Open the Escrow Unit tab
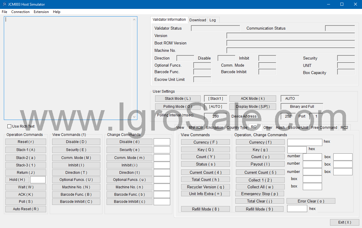 (298, 128)
